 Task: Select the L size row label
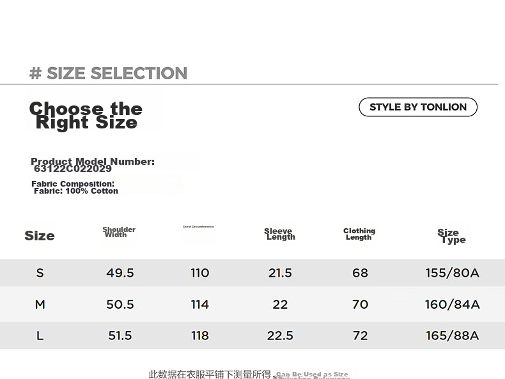tap(40, 336)
